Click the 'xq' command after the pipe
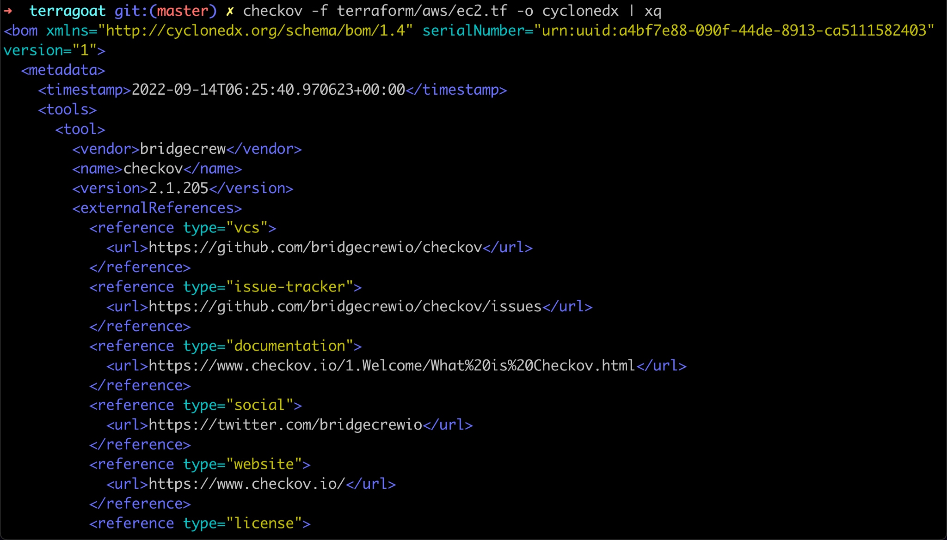947x540 pixels. tap(653, 11)
